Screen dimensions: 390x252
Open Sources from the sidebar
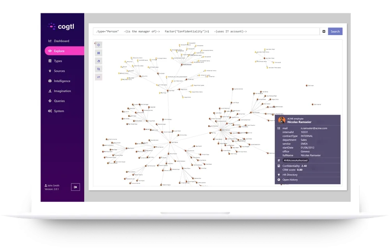[59, 71]
